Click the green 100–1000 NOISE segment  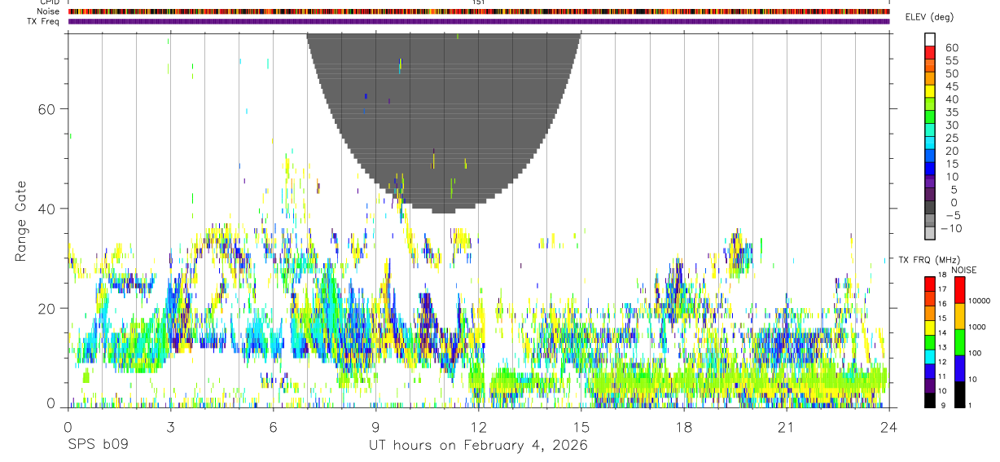click(x=959, y=342)
